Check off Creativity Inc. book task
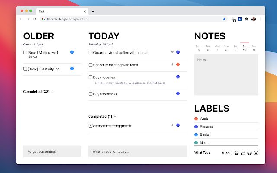 25,69
